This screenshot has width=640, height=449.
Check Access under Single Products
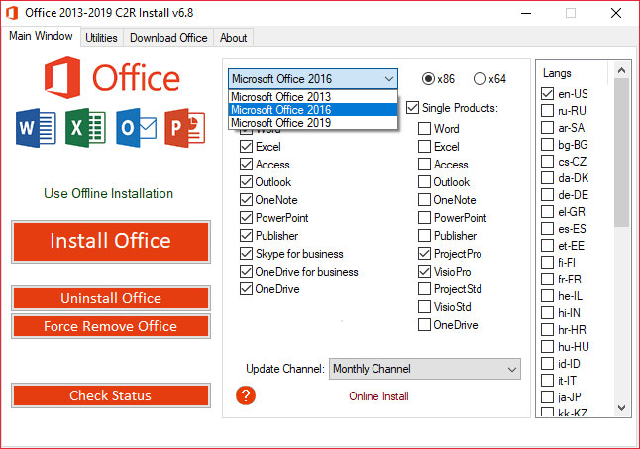[424, 165]
